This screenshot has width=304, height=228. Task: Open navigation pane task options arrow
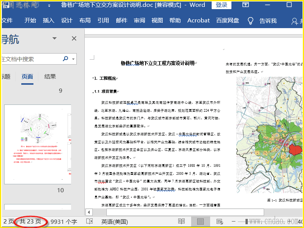(54, 38)
